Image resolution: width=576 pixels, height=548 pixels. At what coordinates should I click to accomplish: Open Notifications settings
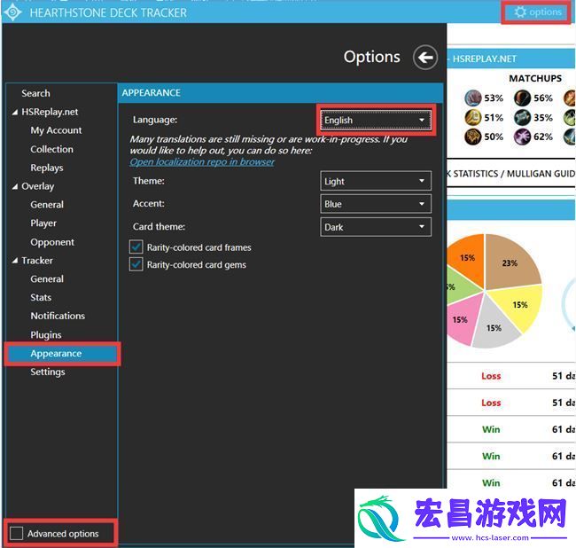[58, 316]
